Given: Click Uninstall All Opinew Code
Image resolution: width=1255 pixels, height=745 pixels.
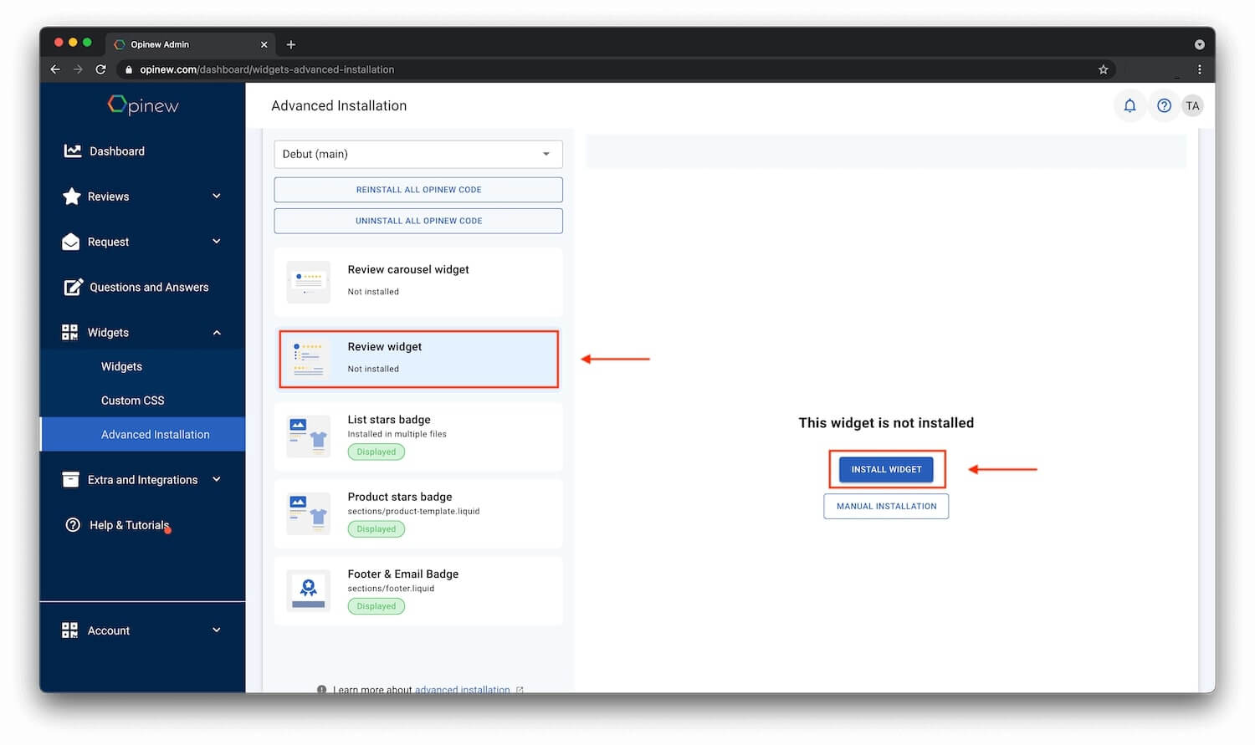Looking at the screenshot, I should coord(418,221).
